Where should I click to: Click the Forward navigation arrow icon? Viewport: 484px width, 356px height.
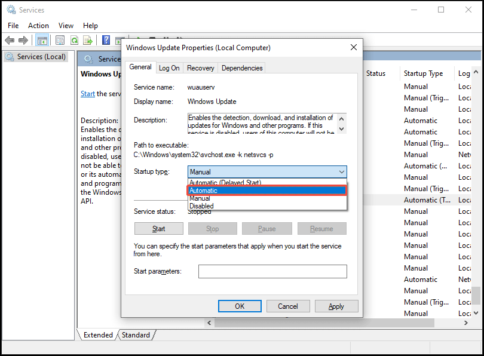23,40
